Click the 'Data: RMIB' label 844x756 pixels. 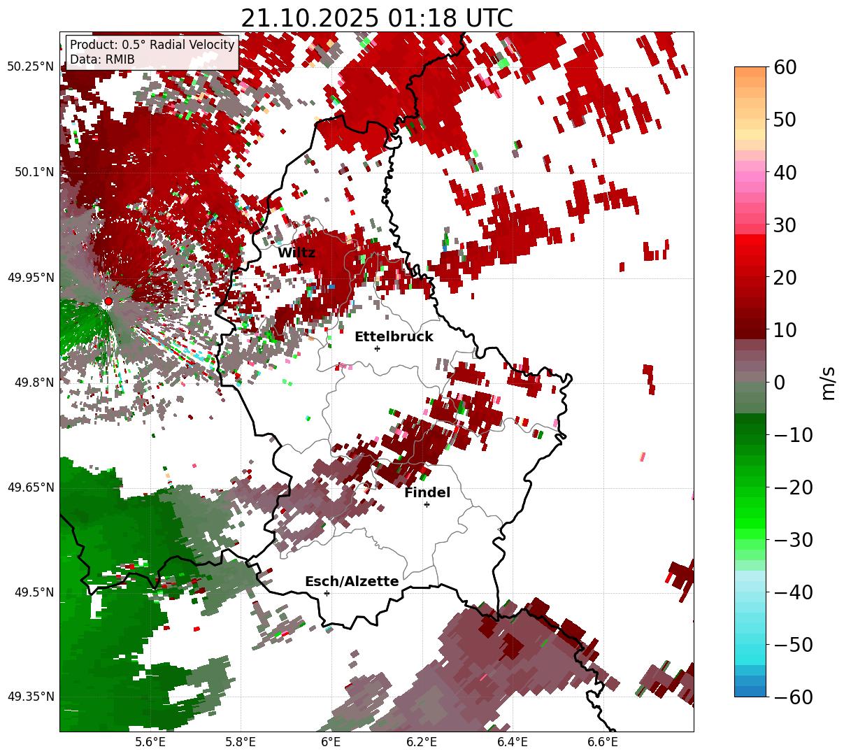[102, 59]
